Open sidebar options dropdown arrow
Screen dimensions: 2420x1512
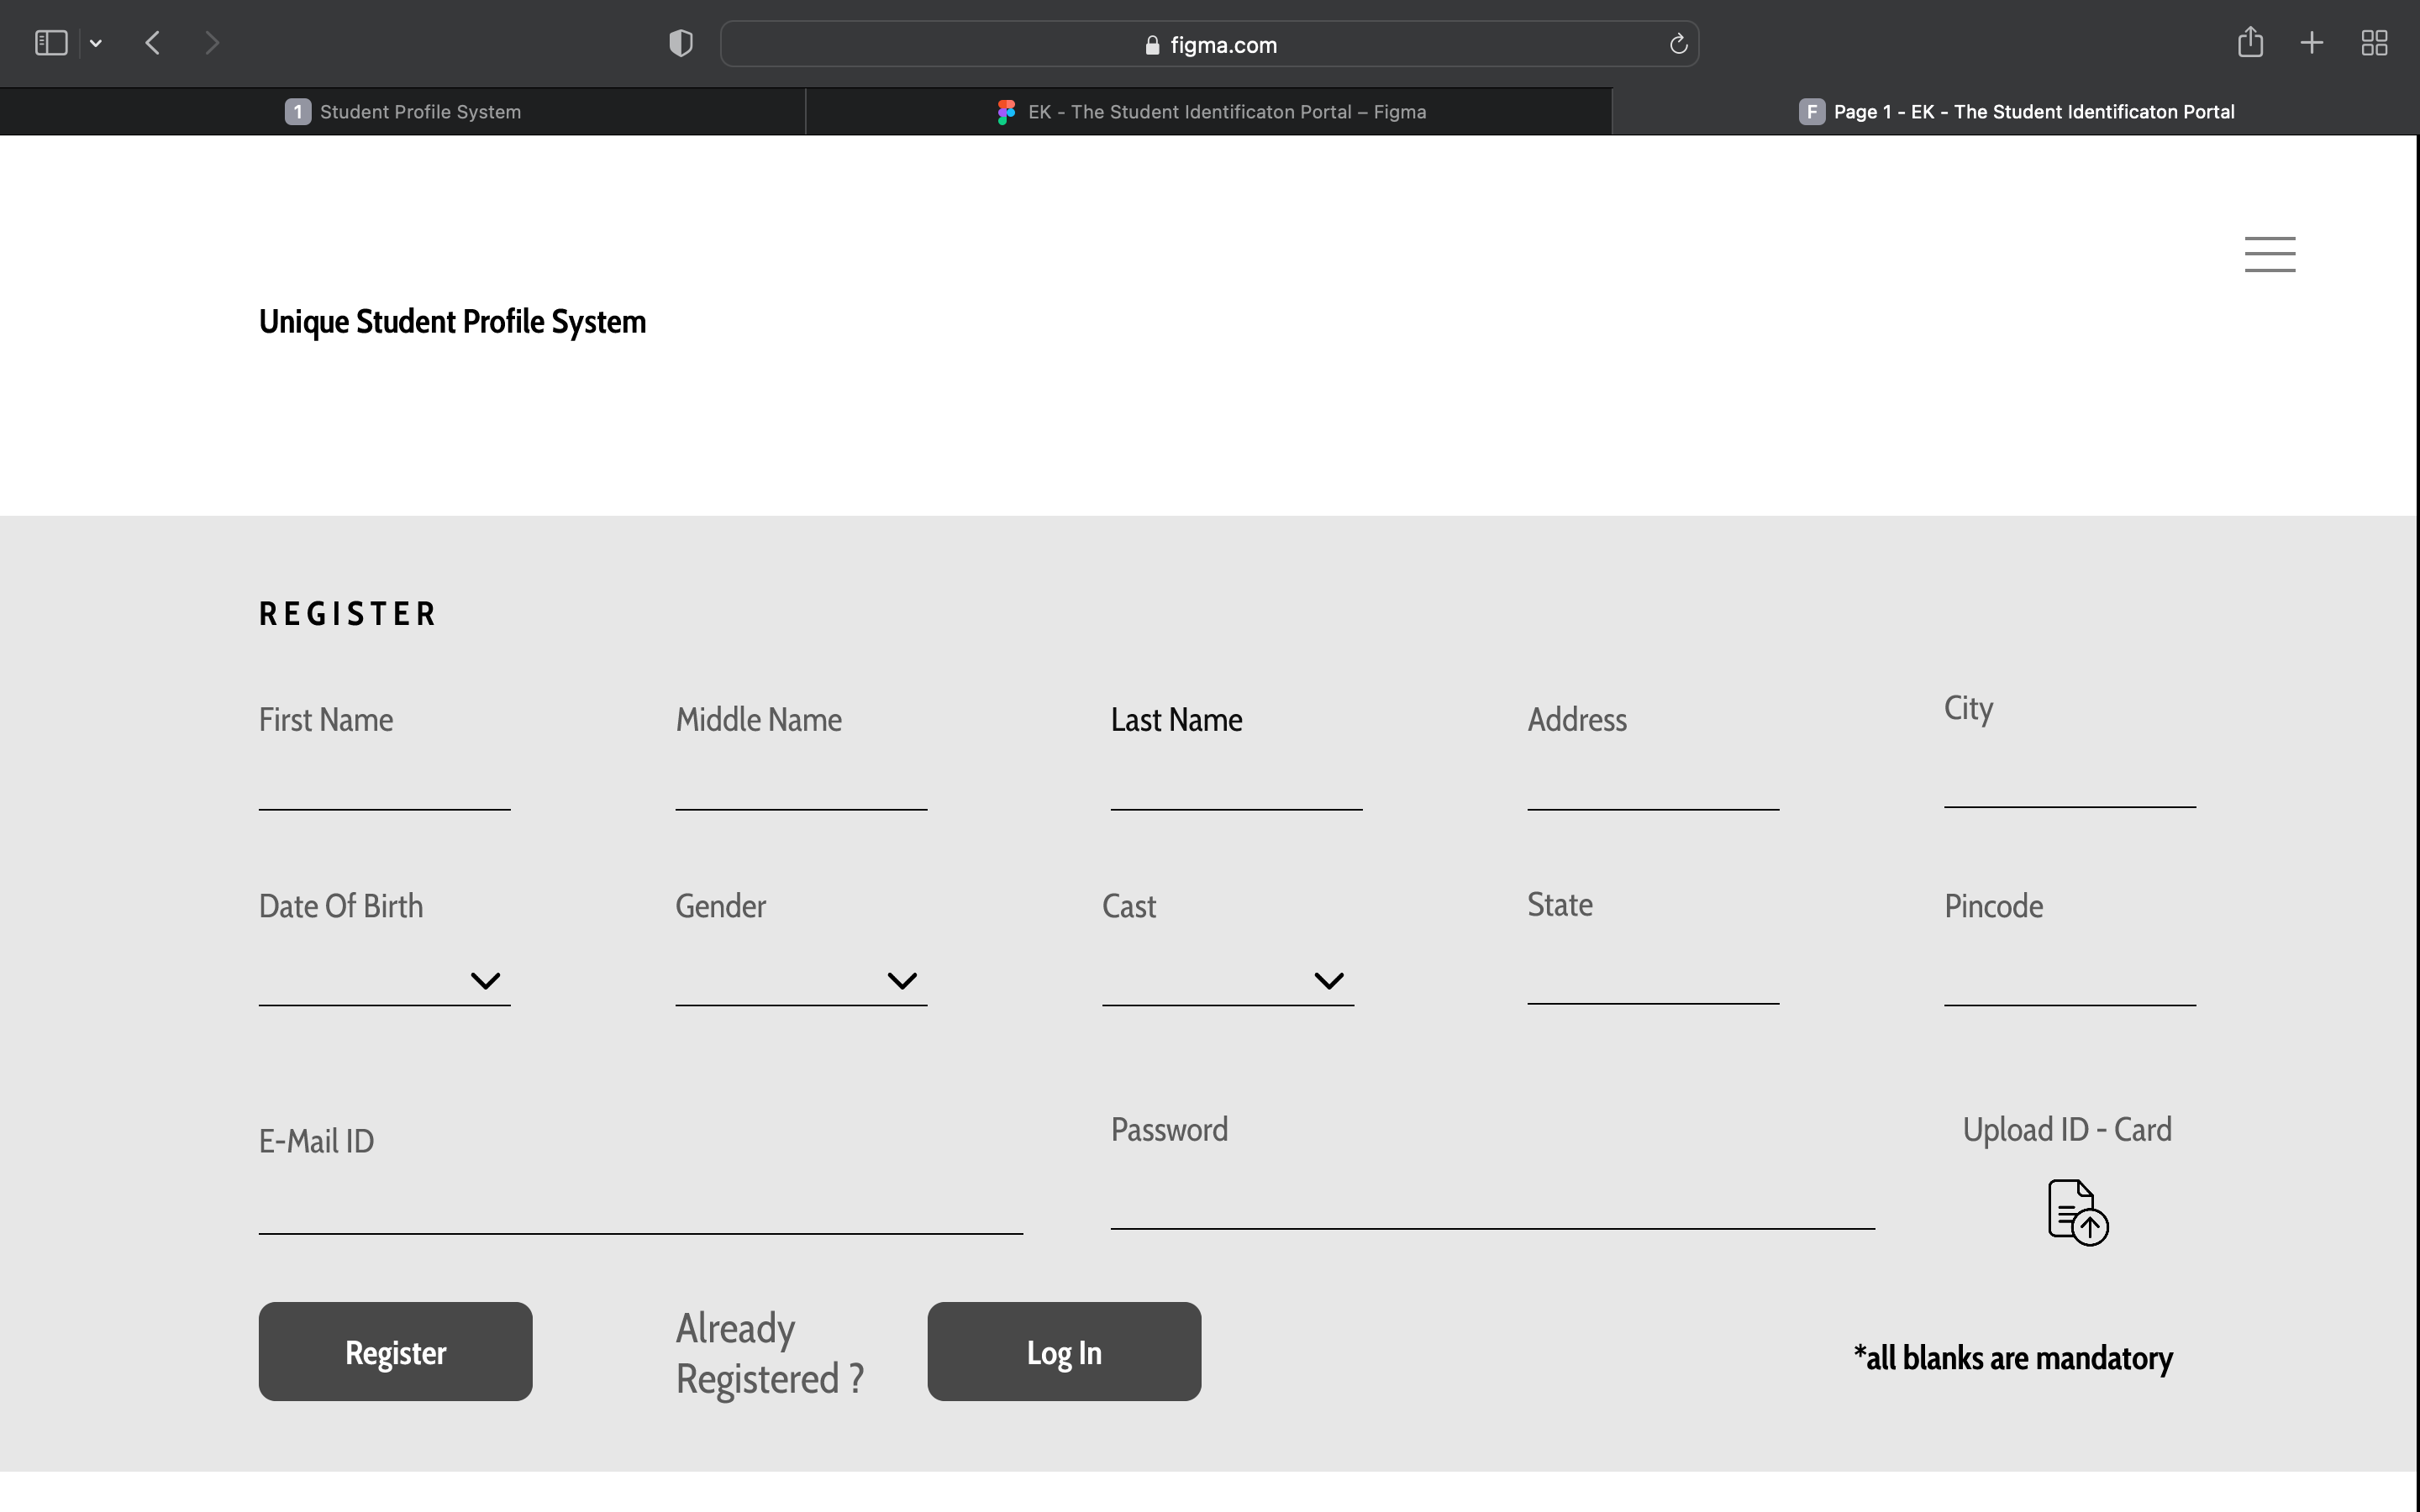click(96, 43)
